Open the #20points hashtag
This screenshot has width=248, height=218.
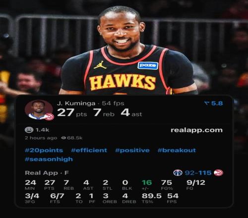(x=44, y=150)
